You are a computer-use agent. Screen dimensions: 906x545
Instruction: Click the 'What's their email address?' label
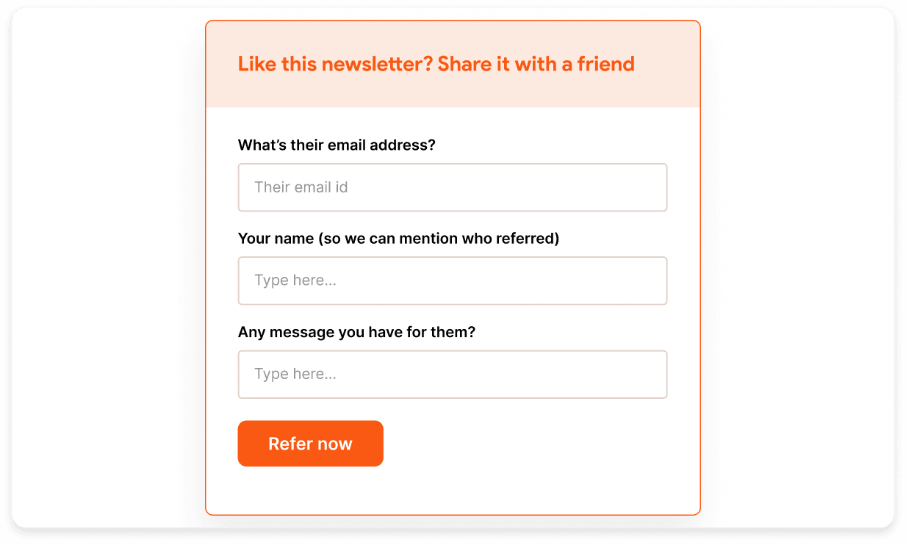(337, 145)
